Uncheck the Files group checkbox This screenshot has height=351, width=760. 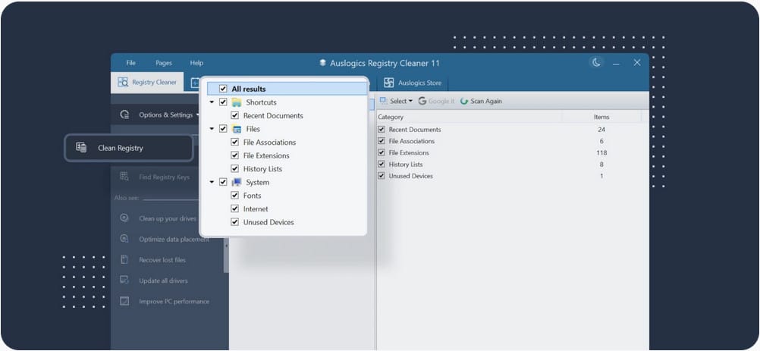(223, 129)
